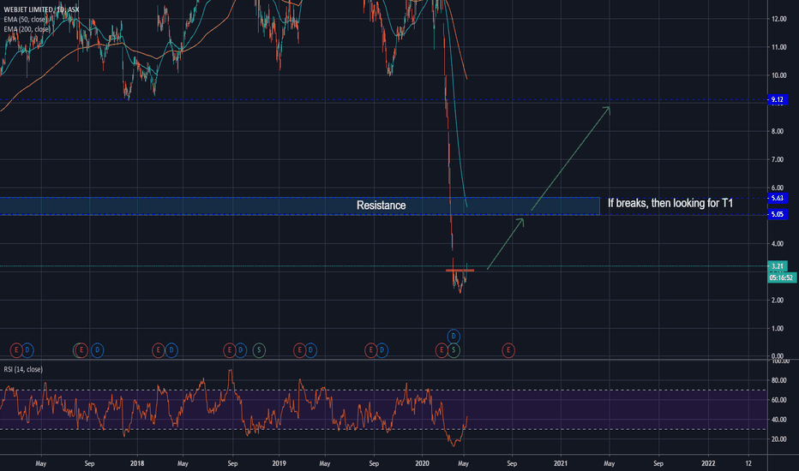This screenshot has width=799, height=471.
Task: Open the dividend marker in early 2019
Action: (x=311, y=349)
